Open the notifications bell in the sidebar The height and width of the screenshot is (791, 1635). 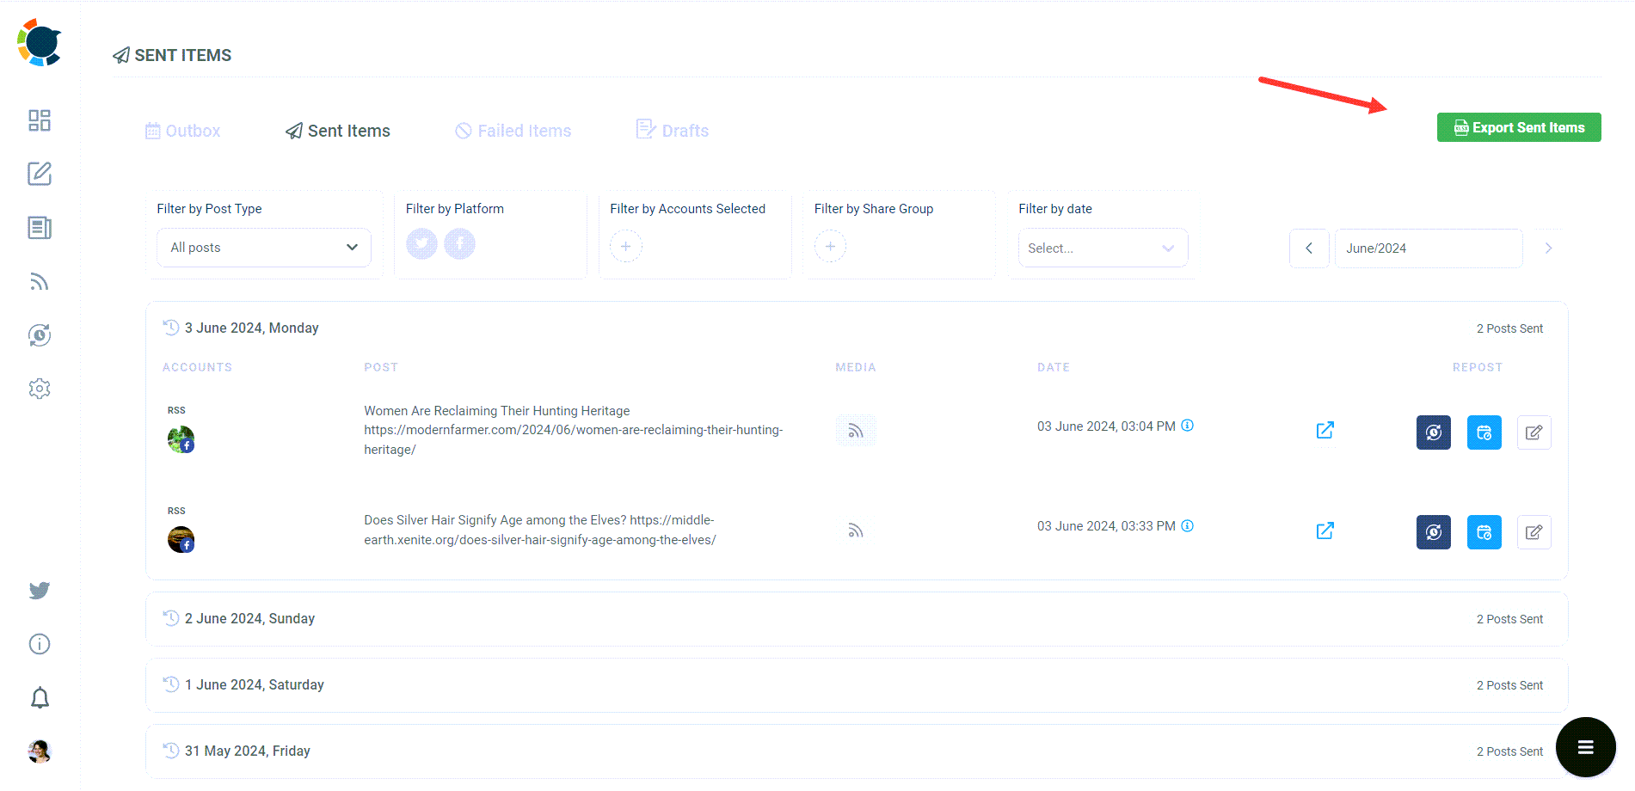pyautogui.click(x=39, y=697)
